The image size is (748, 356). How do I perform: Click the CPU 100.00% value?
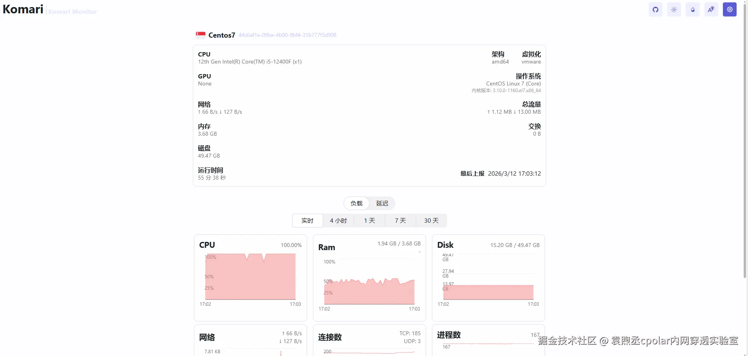pyautogui.click(x=291, y=245)
